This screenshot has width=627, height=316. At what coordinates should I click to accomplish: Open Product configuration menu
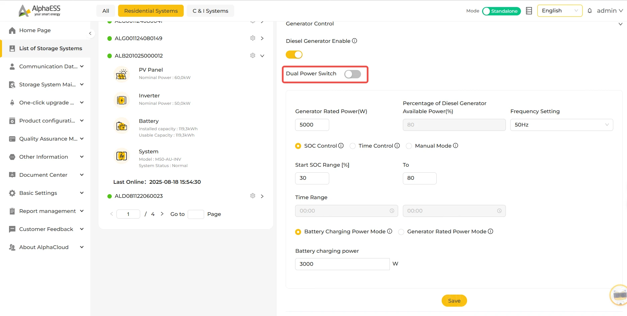pyautogui.click(x=46, y=121)
